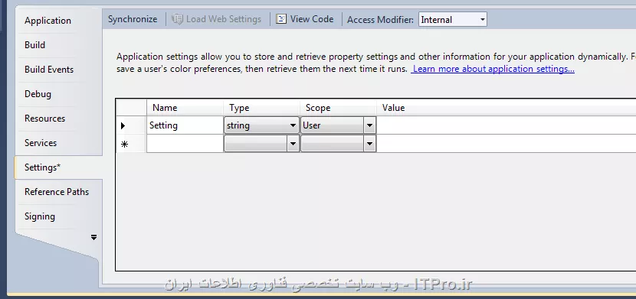636x299 pixels.
Task: Open the Reference Paths tab
Action: click(x=57, y=192)
